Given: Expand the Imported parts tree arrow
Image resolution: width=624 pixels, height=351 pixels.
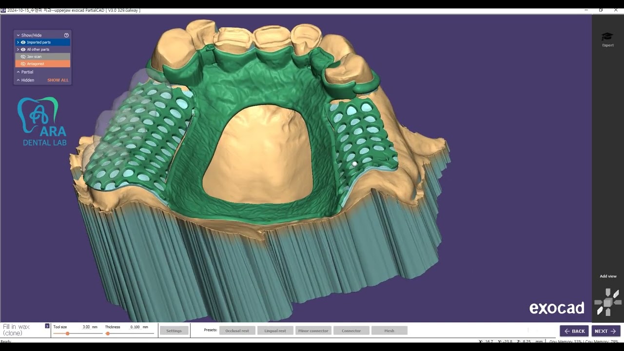Looking at the screenshot, I should click(18, 42).
